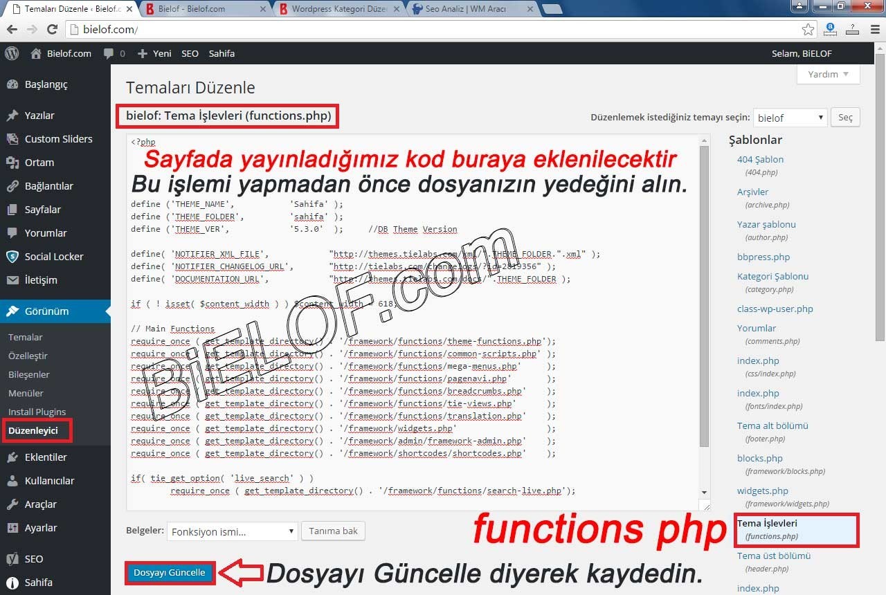Click Selam, BiELOF account greeting
The image size is (886, 595).
802,53
